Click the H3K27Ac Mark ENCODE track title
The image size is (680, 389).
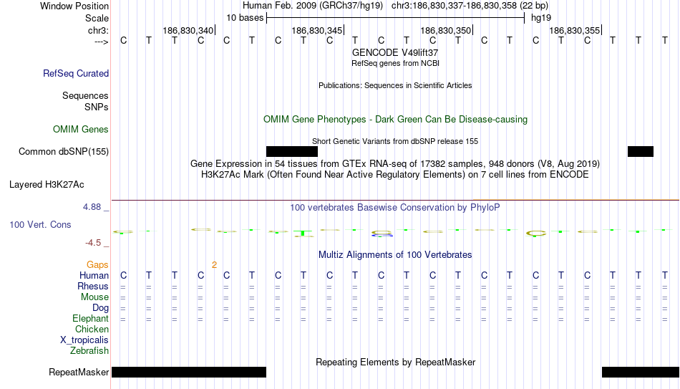tap(395, 175)
